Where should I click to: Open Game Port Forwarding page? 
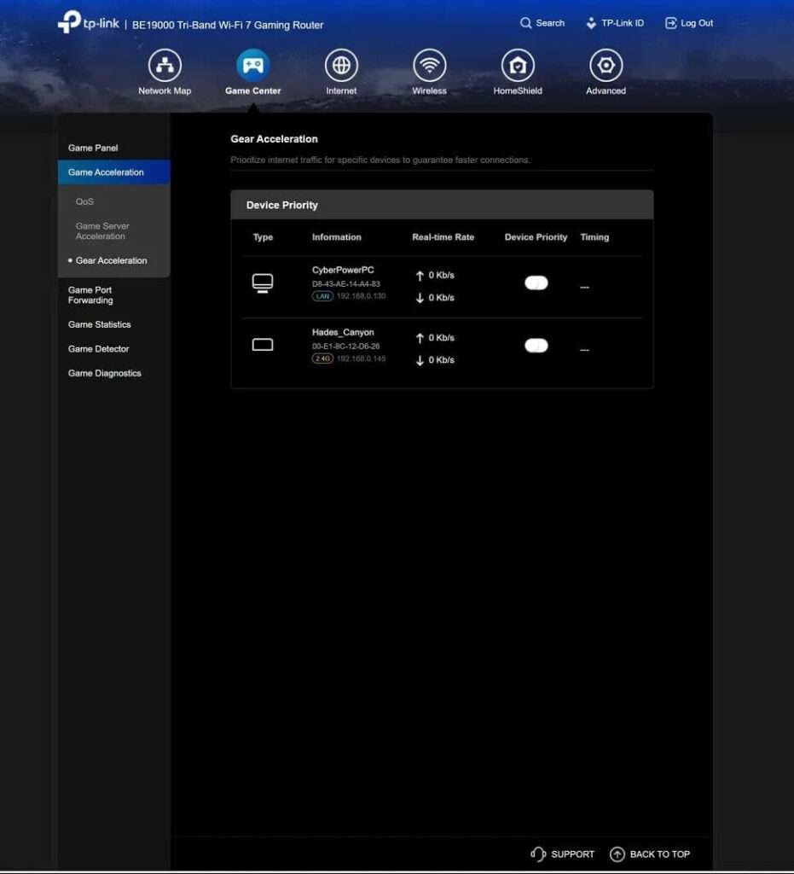tap(90, 294)
